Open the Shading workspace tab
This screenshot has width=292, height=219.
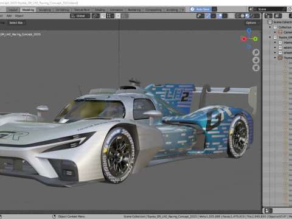(100, 10)
